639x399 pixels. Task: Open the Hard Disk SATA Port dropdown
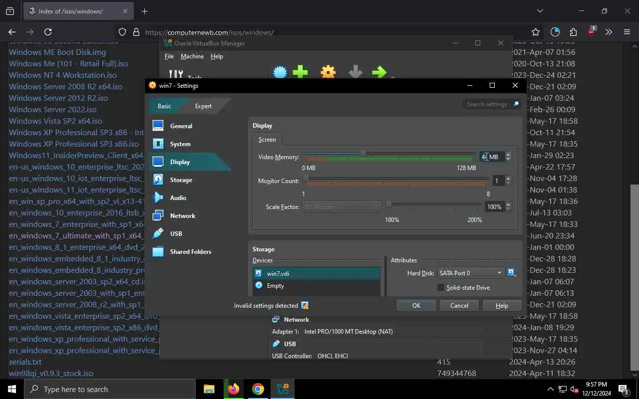471,273
